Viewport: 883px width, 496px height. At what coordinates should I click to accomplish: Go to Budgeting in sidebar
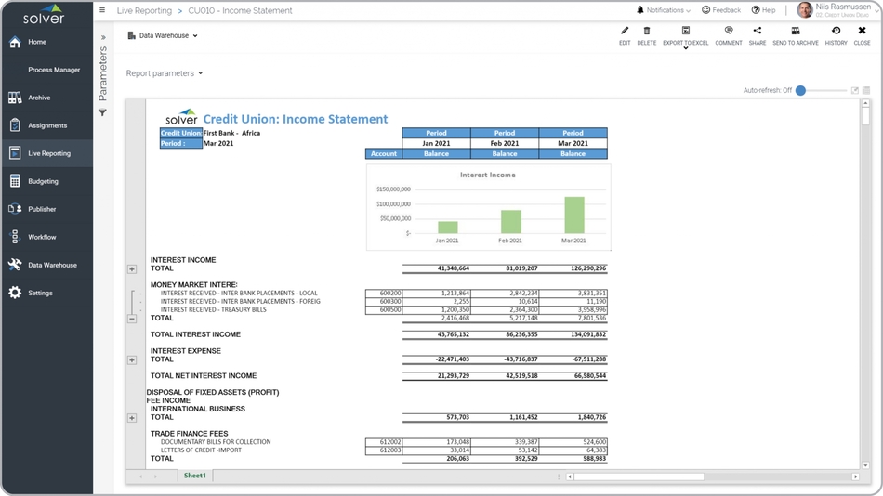coord(43,181)
